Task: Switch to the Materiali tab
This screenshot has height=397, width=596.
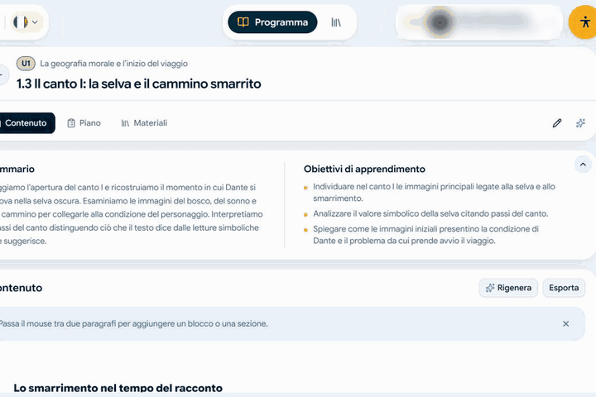Action: coord(144,123)
